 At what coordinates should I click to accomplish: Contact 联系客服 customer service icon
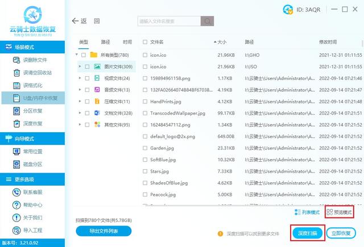coord(16,192)
